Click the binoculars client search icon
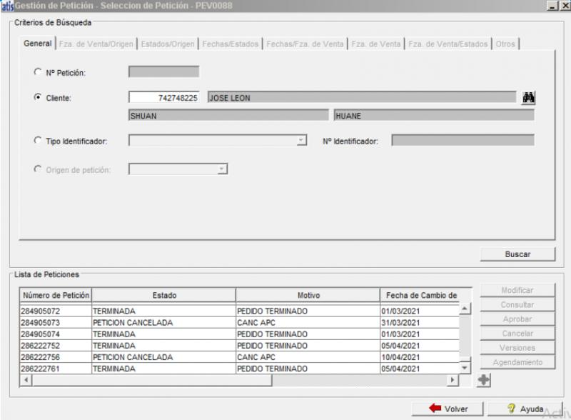The image size is (571, 420). (528, 98)
